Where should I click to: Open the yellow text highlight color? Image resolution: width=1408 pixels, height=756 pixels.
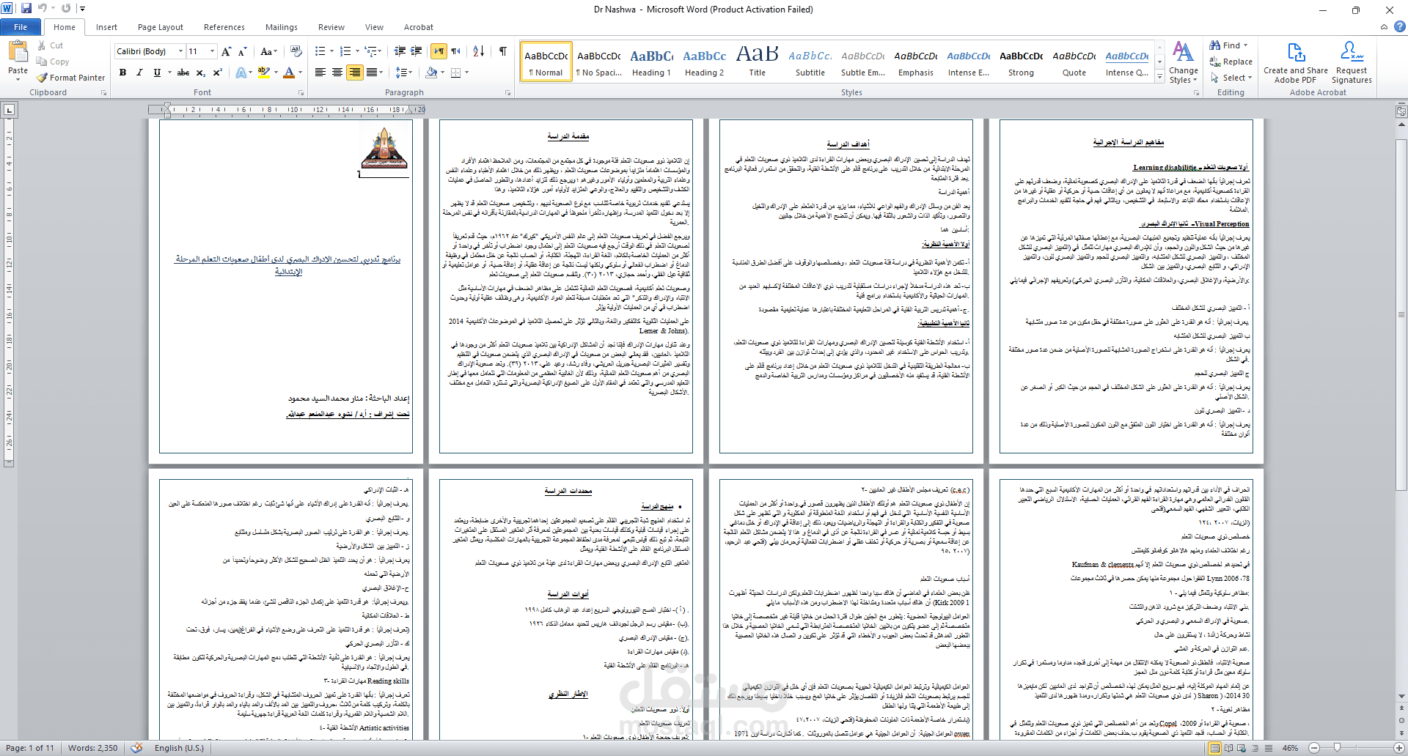click(x=263, y=73)
